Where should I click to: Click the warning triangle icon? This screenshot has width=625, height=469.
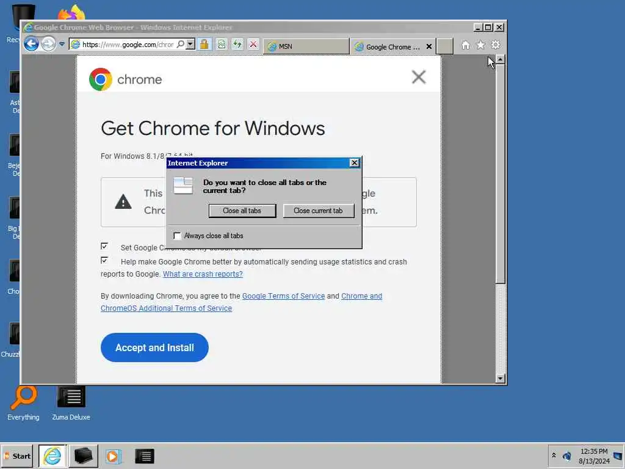point(123,202)
